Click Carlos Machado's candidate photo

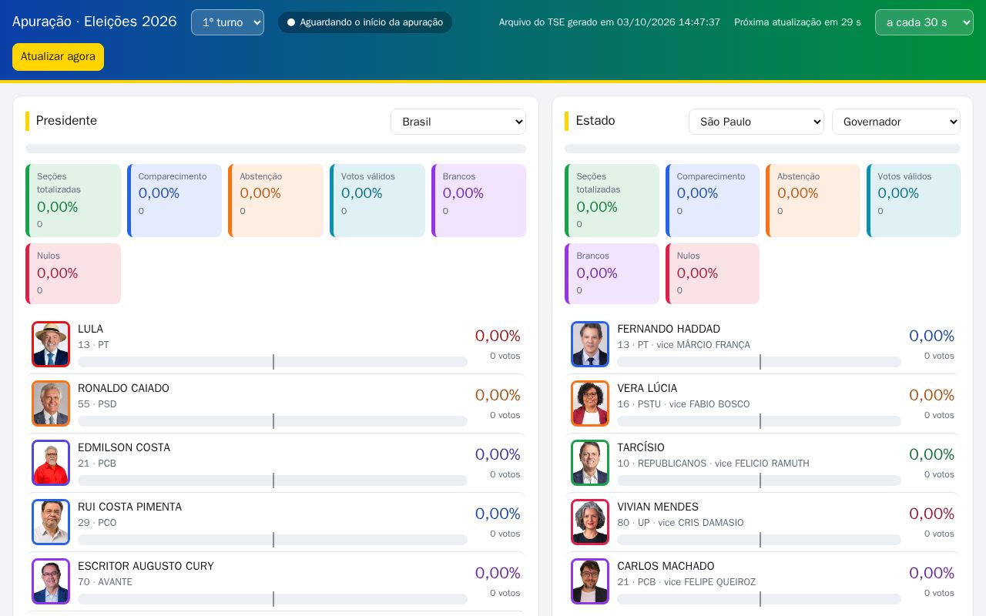(590, 581)
